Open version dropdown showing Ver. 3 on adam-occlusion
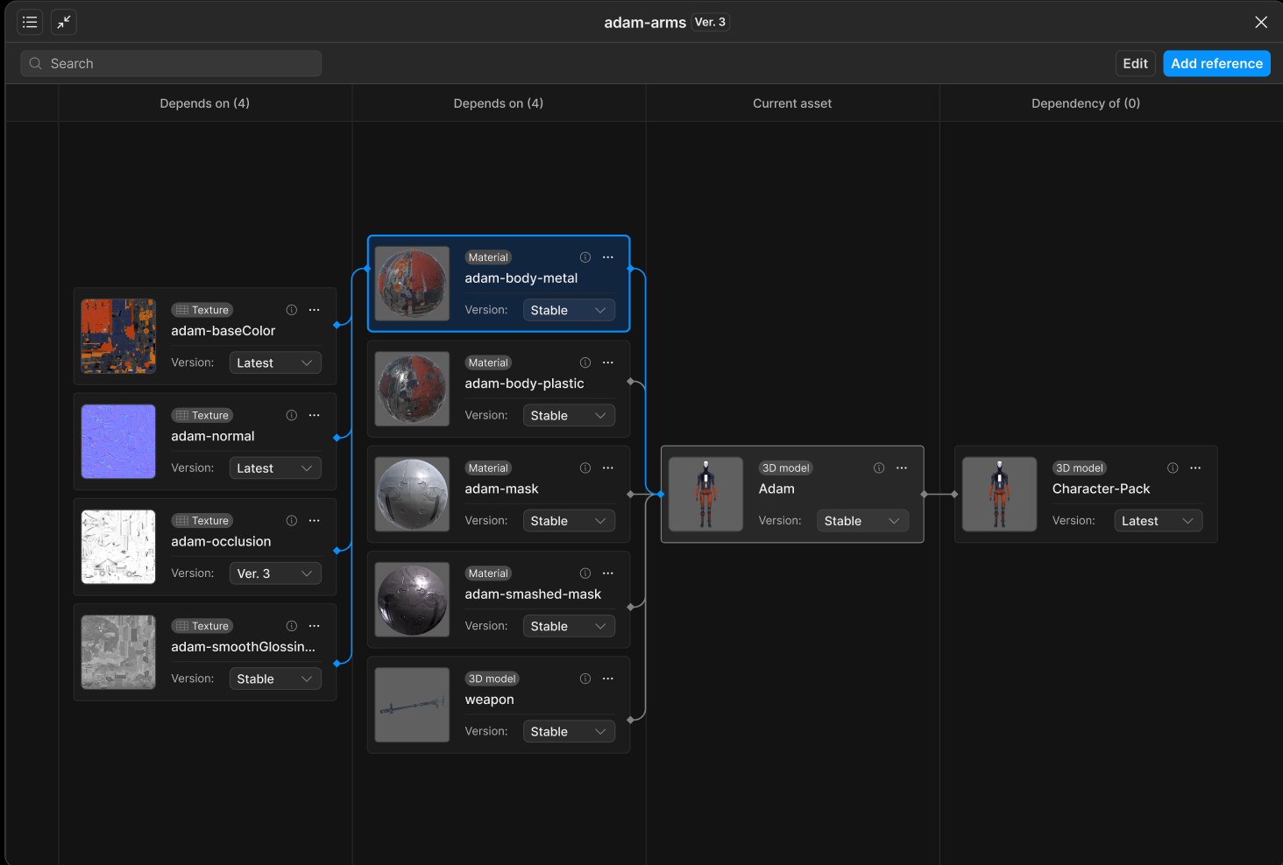 click(274, 573)
